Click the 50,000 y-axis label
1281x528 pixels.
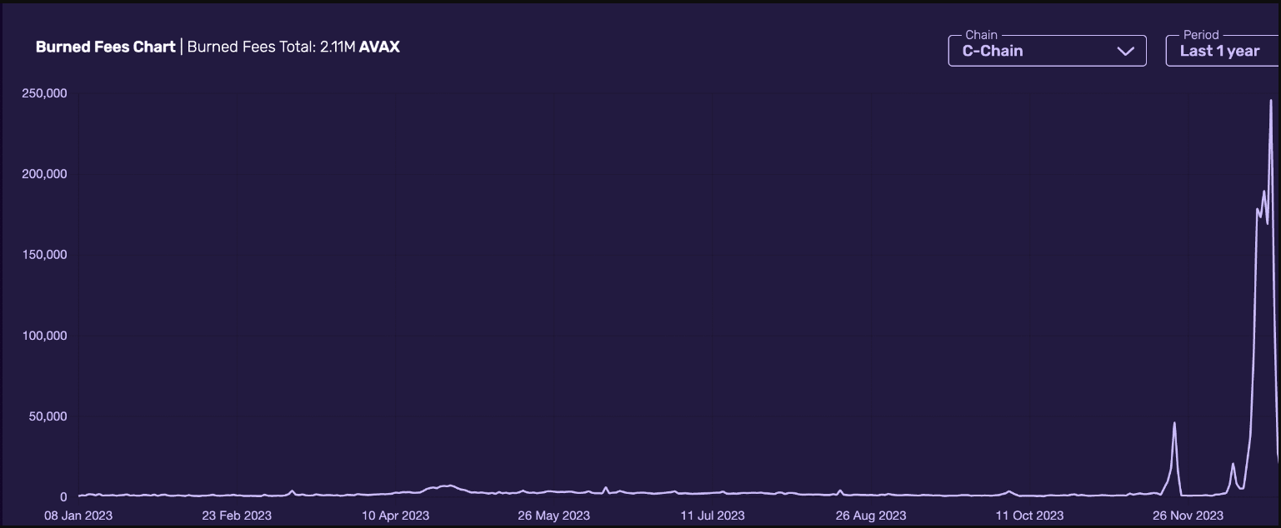click(x=48, y=416)
